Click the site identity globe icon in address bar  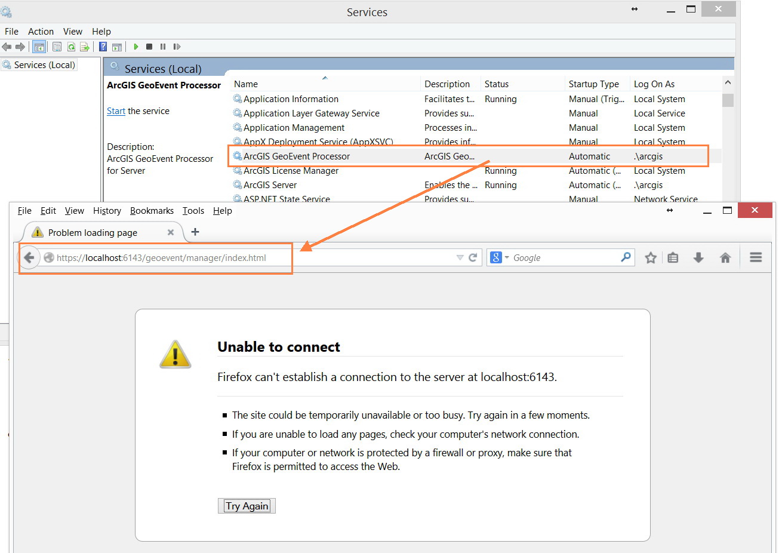pyautogui.click(x=49, y=258)
